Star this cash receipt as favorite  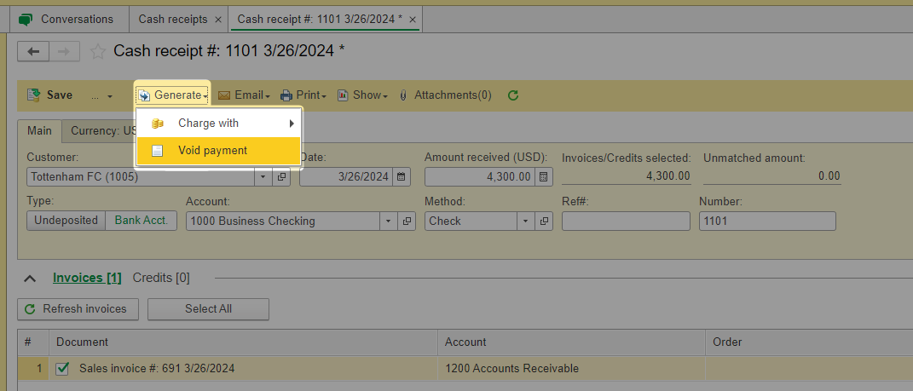(98, 52)
